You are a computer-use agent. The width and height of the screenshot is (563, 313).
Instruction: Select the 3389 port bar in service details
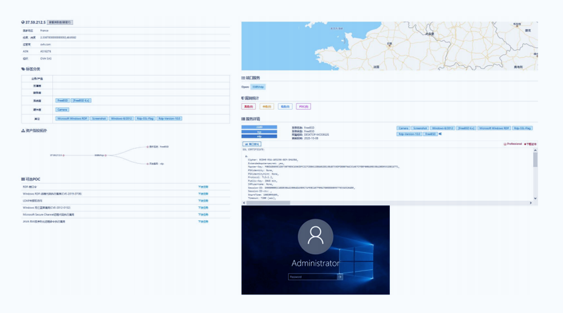[259, 127]
